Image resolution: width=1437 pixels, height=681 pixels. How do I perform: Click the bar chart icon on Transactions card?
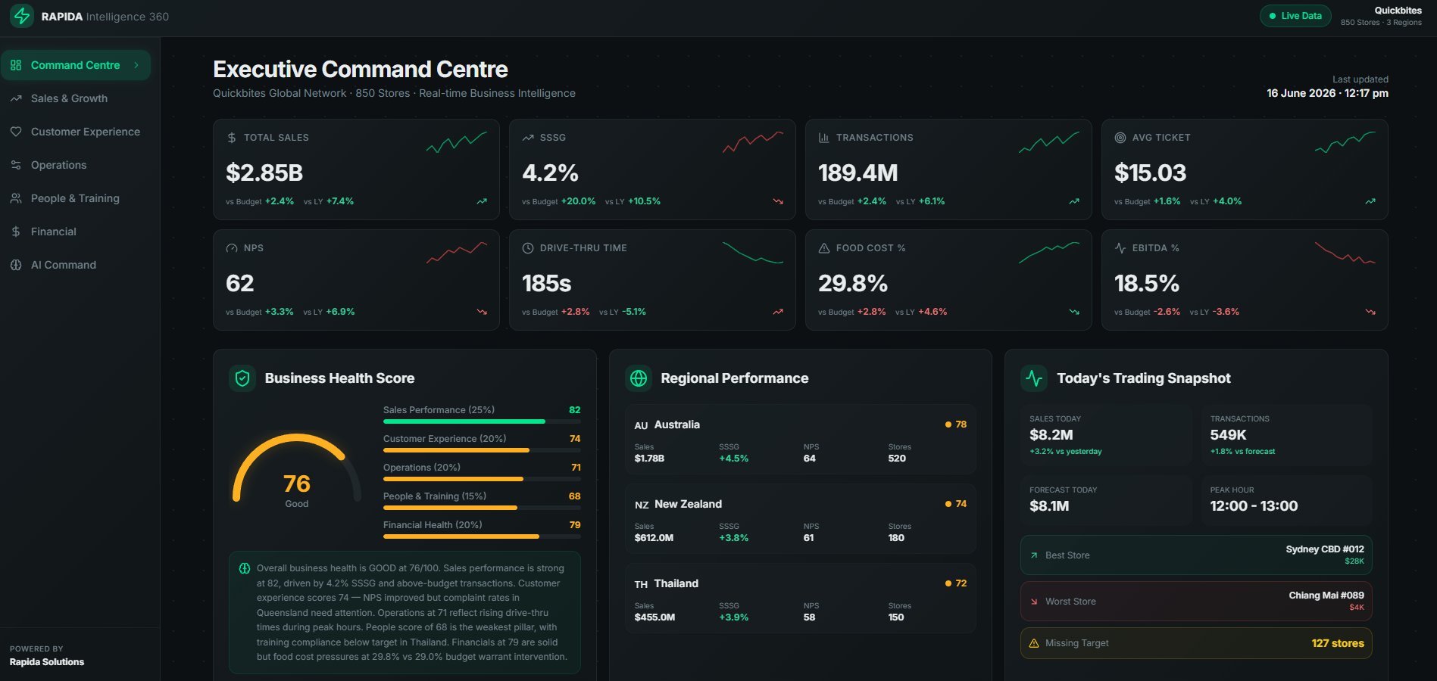[x=824, y=138]
